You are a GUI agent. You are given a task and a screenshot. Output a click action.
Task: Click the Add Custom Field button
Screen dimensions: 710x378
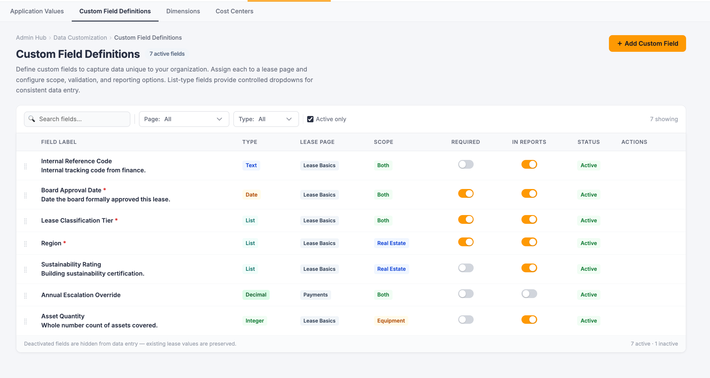point(647,43)
